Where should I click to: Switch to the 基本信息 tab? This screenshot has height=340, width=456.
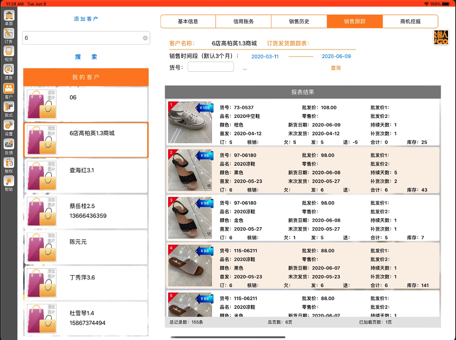[x=188, y=22]
